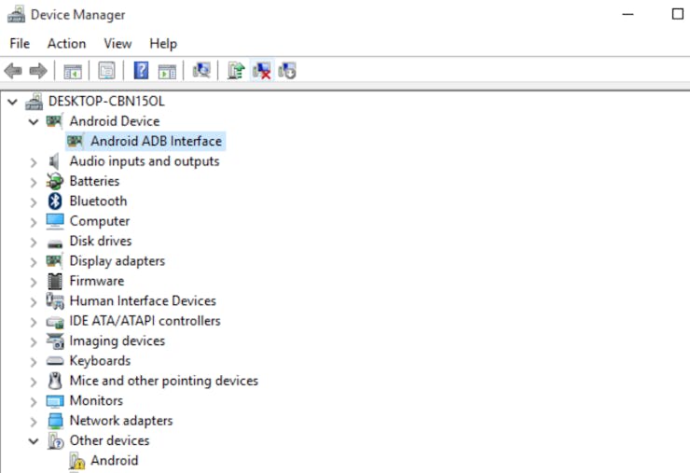Image resolution: width=690 pixels, height=473 pixels.
Task: Expand the Keyboards category
Action: [x=34, y=362]
